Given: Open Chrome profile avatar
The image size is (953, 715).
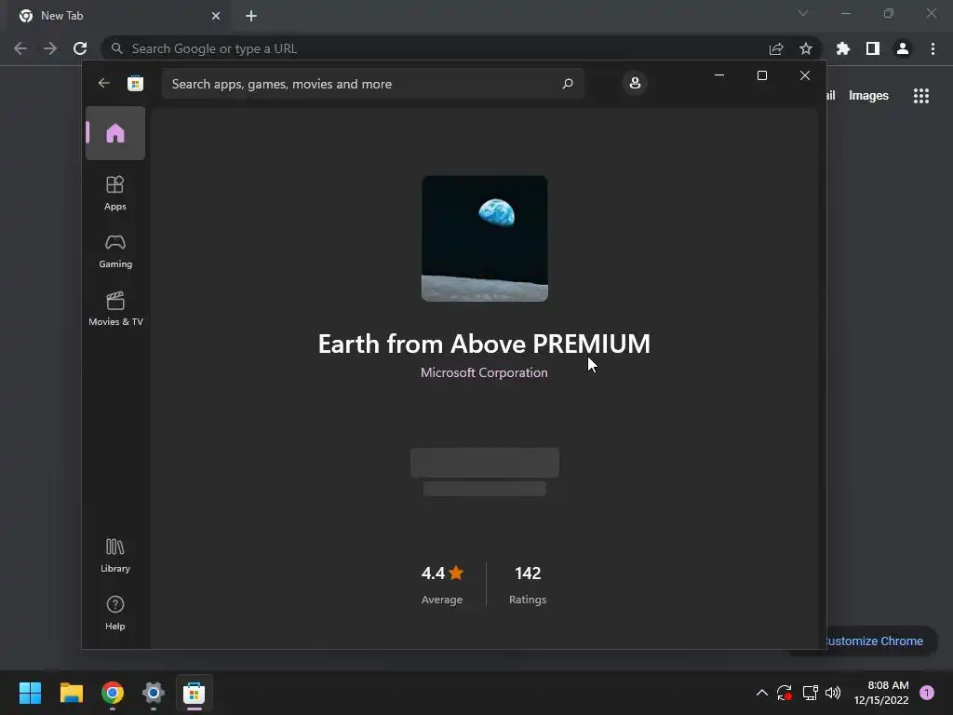Looking at the screenshot, I should (903, 48).
